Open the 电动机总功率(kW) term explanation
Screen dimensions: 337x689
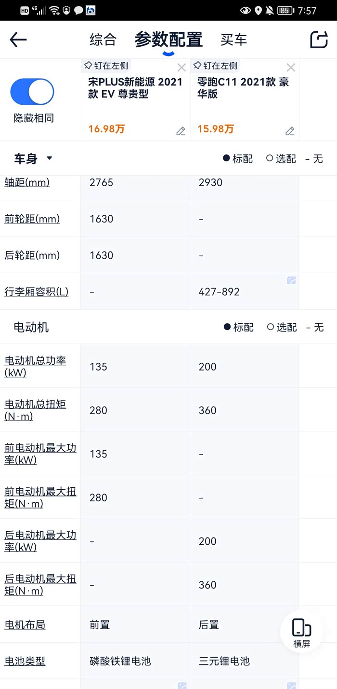tap(35, 366)
